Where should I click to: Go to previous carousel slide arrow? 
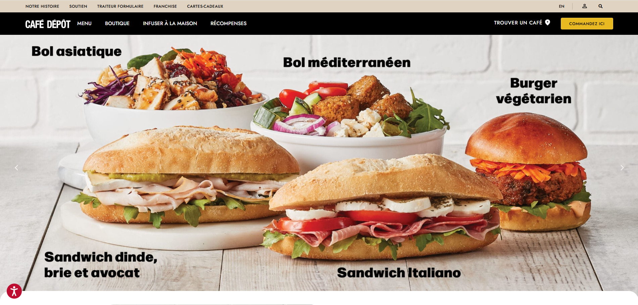pyautogui.click(x=16, y=168)
